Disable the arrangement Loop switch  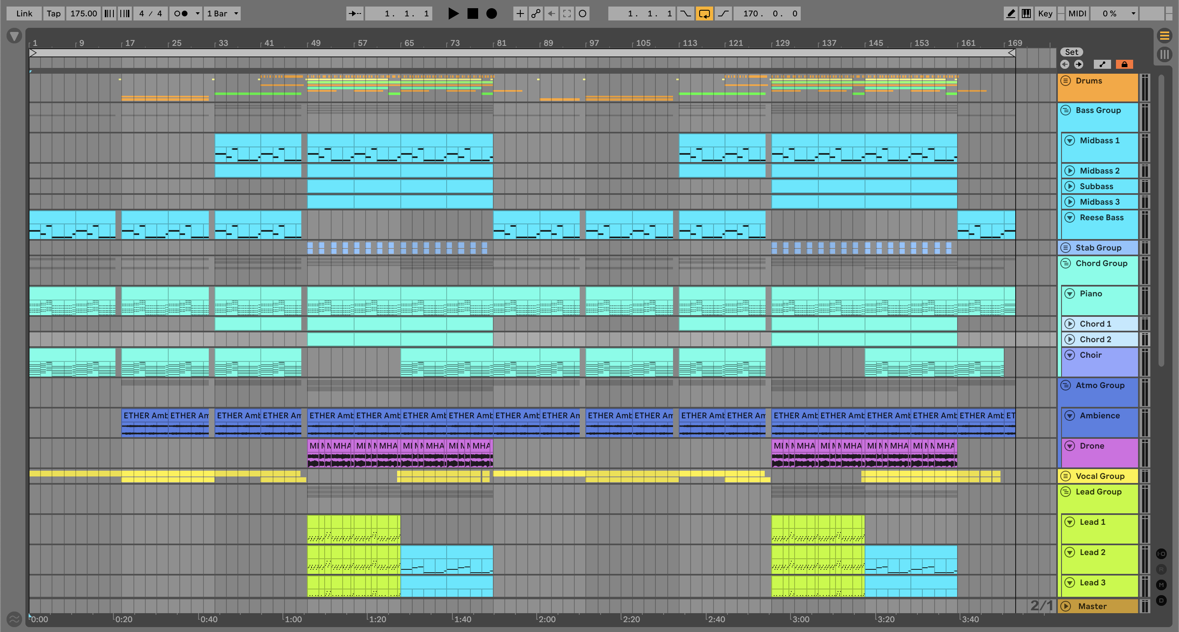(704, 14)
